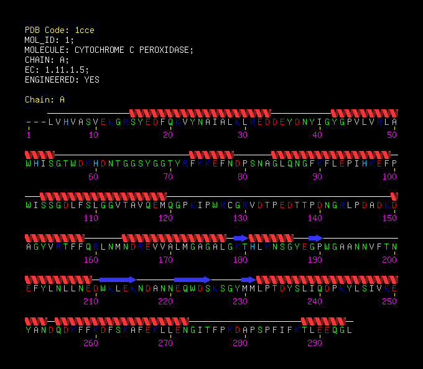Screen dimensions: 423x369
Task: Select the MOLECULE: CYTOCHROME C PEROXIDASE line
Action: point(109,50)
